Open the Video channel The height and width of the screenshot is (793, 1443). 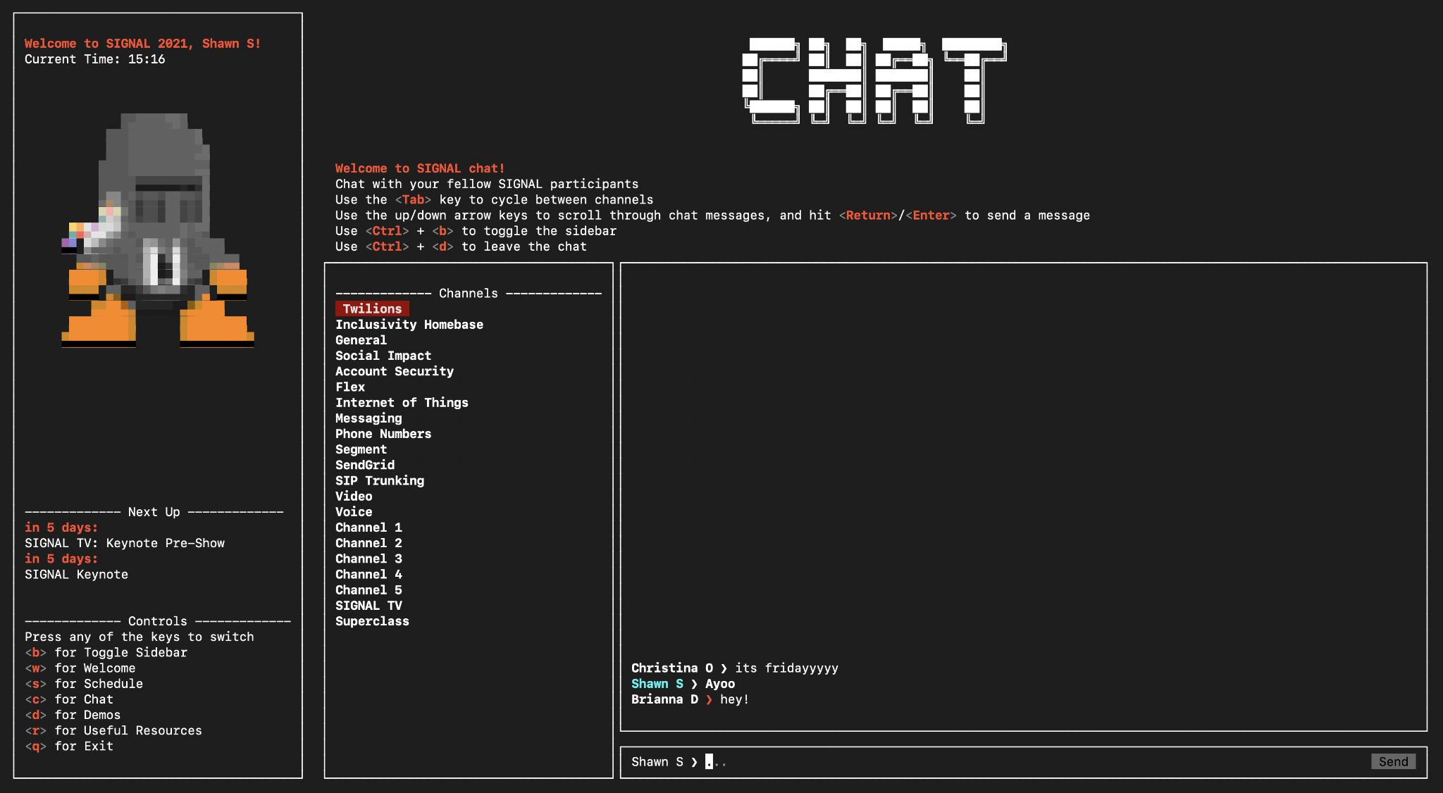pos(354,497)
